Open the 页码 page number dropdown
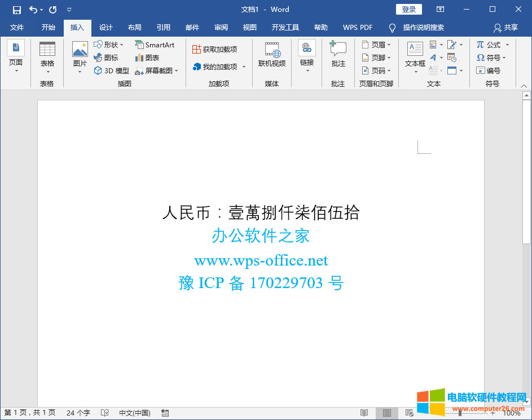Screen dimensions: 532x420 coord(376,70)
